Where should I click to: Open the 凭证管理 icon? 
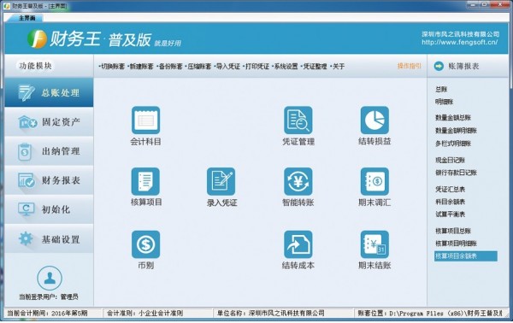click(298, 120)
